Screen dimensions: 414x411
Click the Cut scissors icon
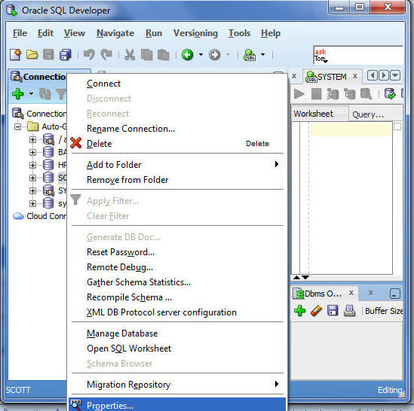130,54
